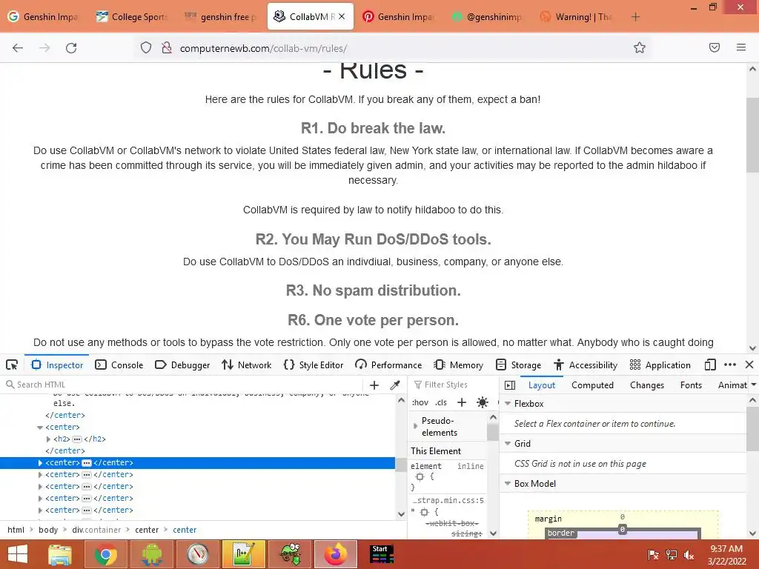Open the Performance tab
This screenshot has height=569, width=759.
click(388, 365)
